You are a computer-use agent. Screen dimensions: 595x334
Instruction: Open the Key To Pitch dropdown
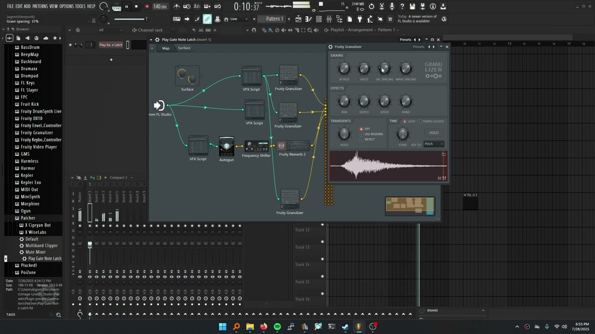point(434,144)
